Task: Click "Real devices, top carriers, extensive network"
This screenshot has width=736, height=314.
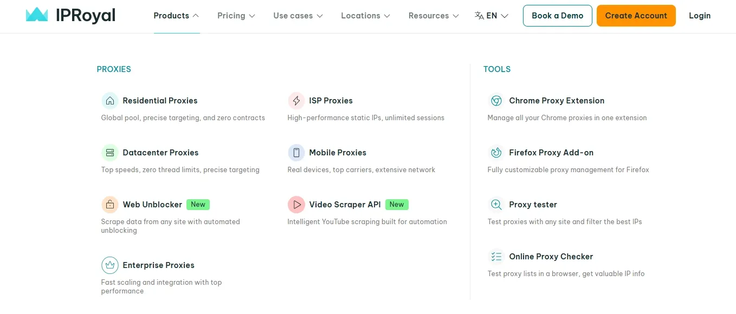Action: (x=361, y=170)
